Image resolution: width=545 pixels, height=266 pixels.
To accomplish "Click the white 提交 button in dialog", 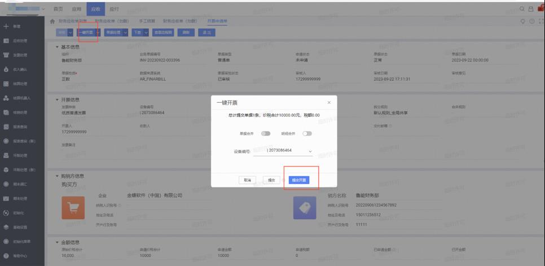I will pos(271,180).
